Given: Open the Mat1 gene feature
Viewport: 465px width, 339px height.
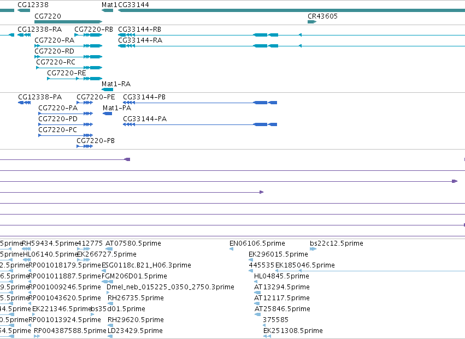Looking at the screenshot, I should click(107, 10).
